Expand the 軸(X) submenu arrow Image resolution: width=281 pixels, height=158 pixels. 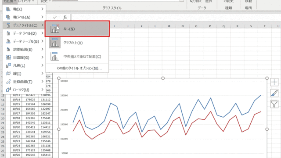[x=42, y=9]
